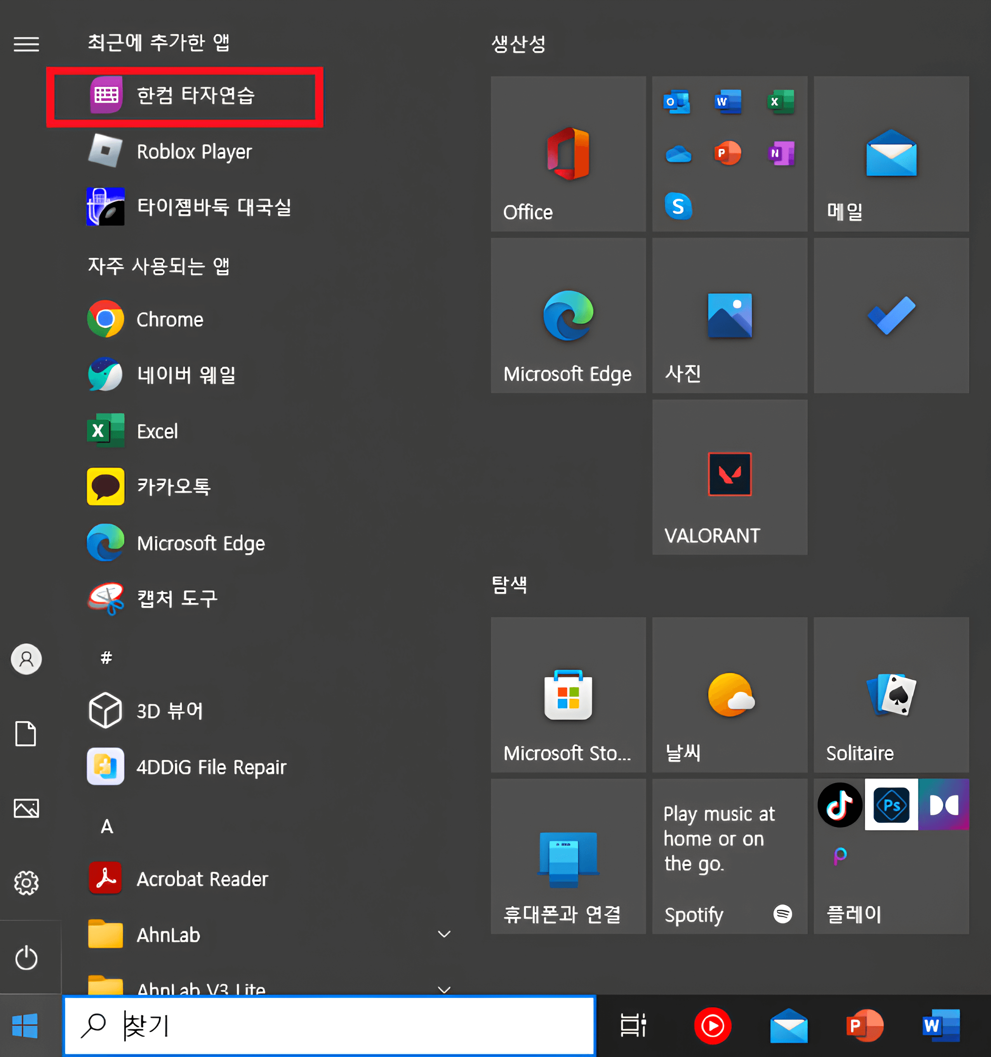This screenshot has width=991, height=1057.
Task: Open the TikTok icon in the 플레이 tile
Action: [839, 804]
